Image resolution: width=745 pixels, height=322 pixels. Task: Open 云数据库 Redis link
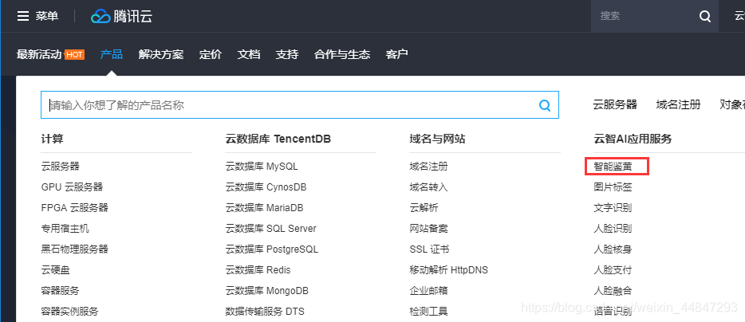pyautogui.click(x=258, y=269)
